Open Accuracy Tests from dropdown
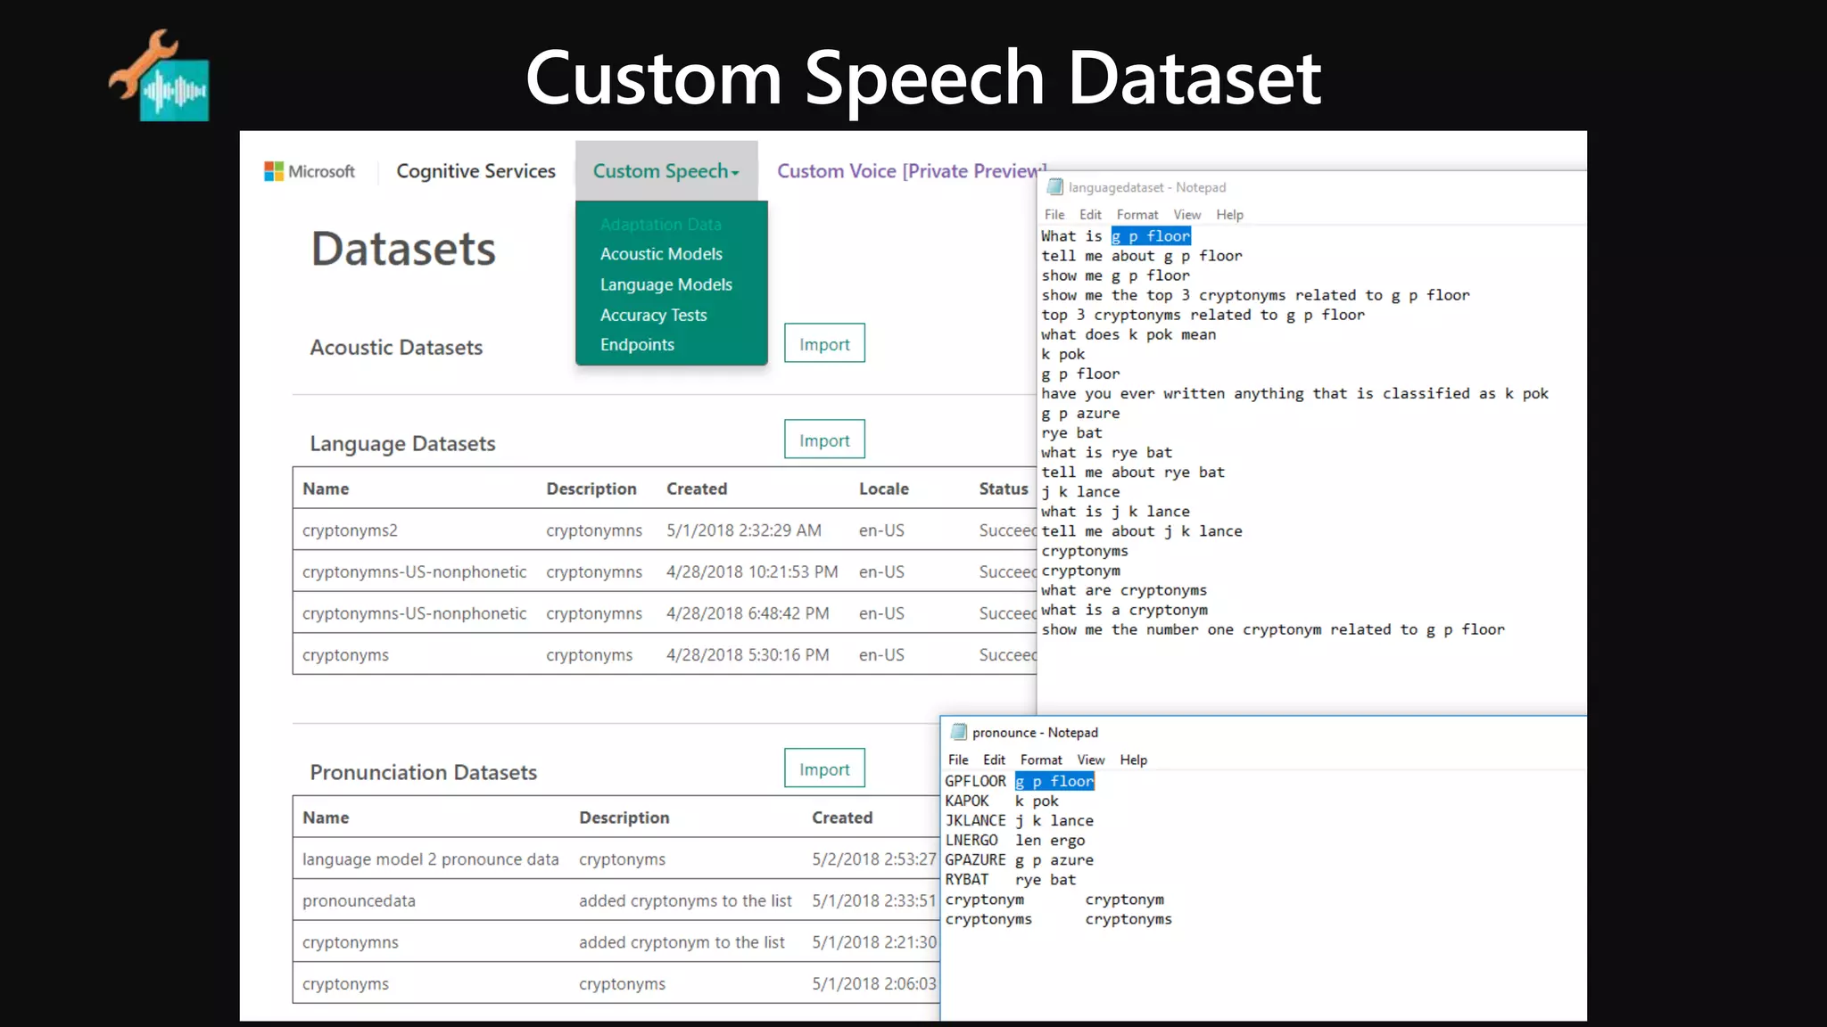 tap(653, 315)
